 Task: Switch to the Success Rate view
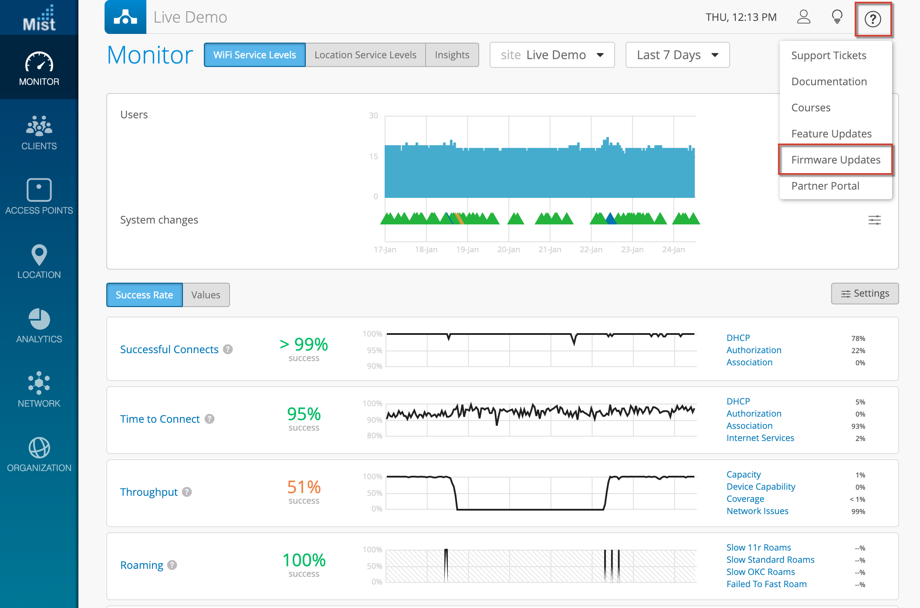(144, 295)
